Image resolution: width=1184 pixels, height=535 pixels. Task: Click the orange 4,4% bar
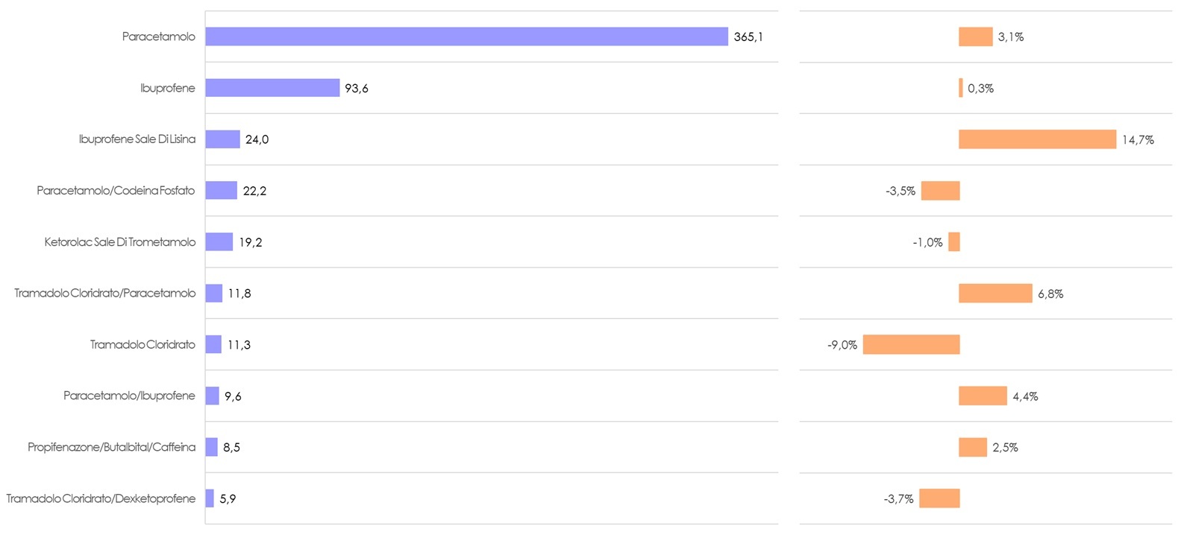coord(983,396)
